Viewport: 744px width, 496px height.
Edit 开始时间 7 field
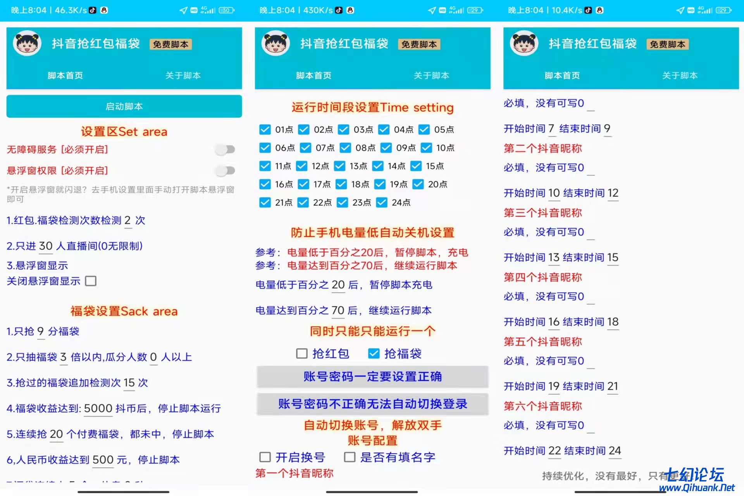(551, 129)
